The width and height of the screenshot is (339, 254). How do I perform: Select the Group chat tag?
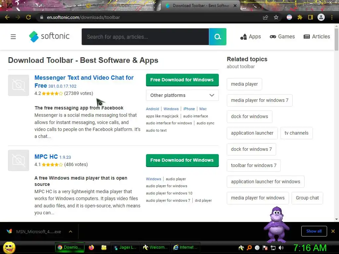307,198
